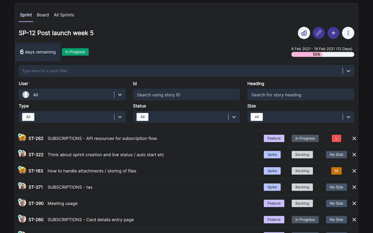Click the Search using story ID field
Screen dimensions: 373x233
click(186, 95)
